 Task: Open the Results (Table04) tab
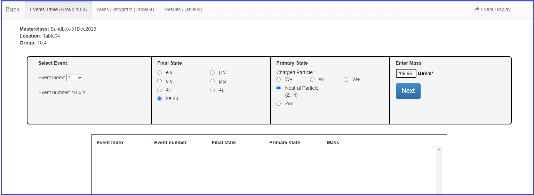coord(183,9)
